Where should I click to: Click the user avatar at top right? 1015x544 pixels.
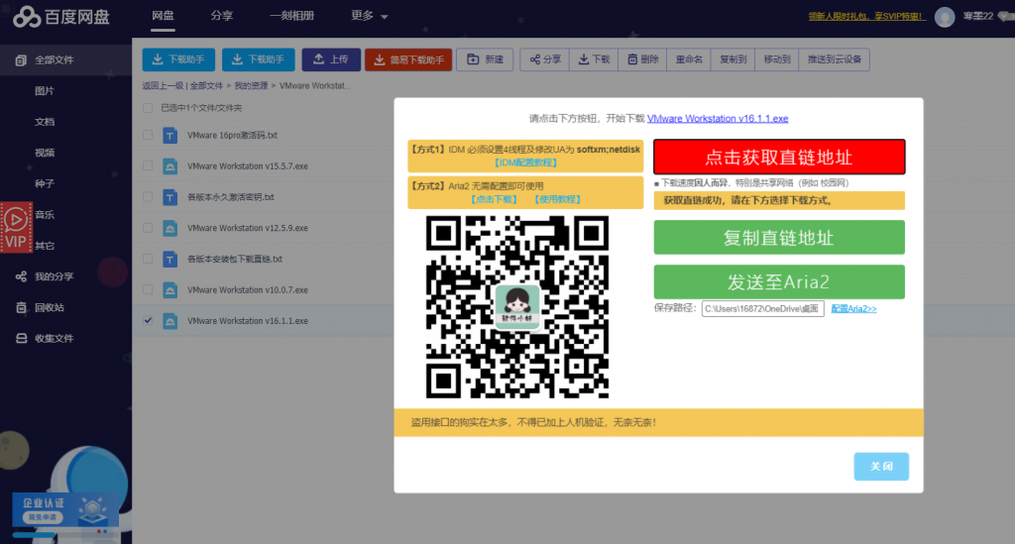pyautogui.click(x=945, y=16)
